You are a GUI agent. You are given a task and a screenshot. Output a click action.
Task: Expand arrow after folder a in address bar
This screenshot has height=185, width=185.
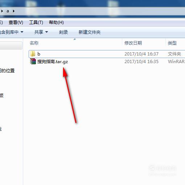click(14, 11)
